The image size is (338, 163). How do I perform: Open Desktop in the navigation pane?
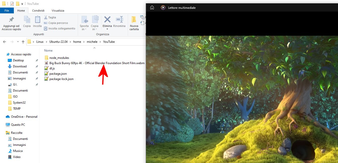pyautogui.click(x=18, y=60)
